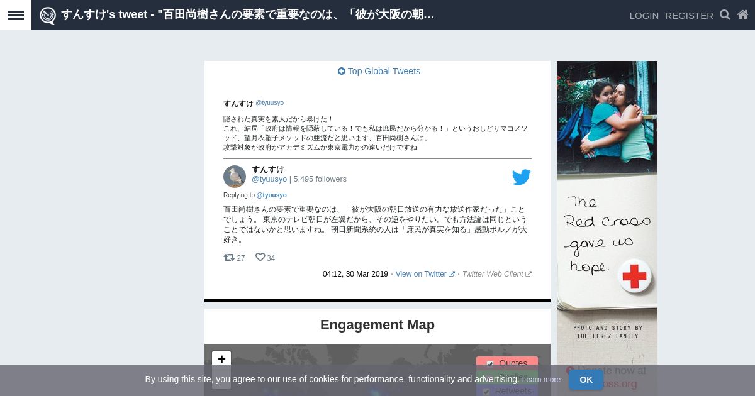Click the site logo icon in header
Screen dimensions: 755x396
pyautogui.click(x=48, y=15)
